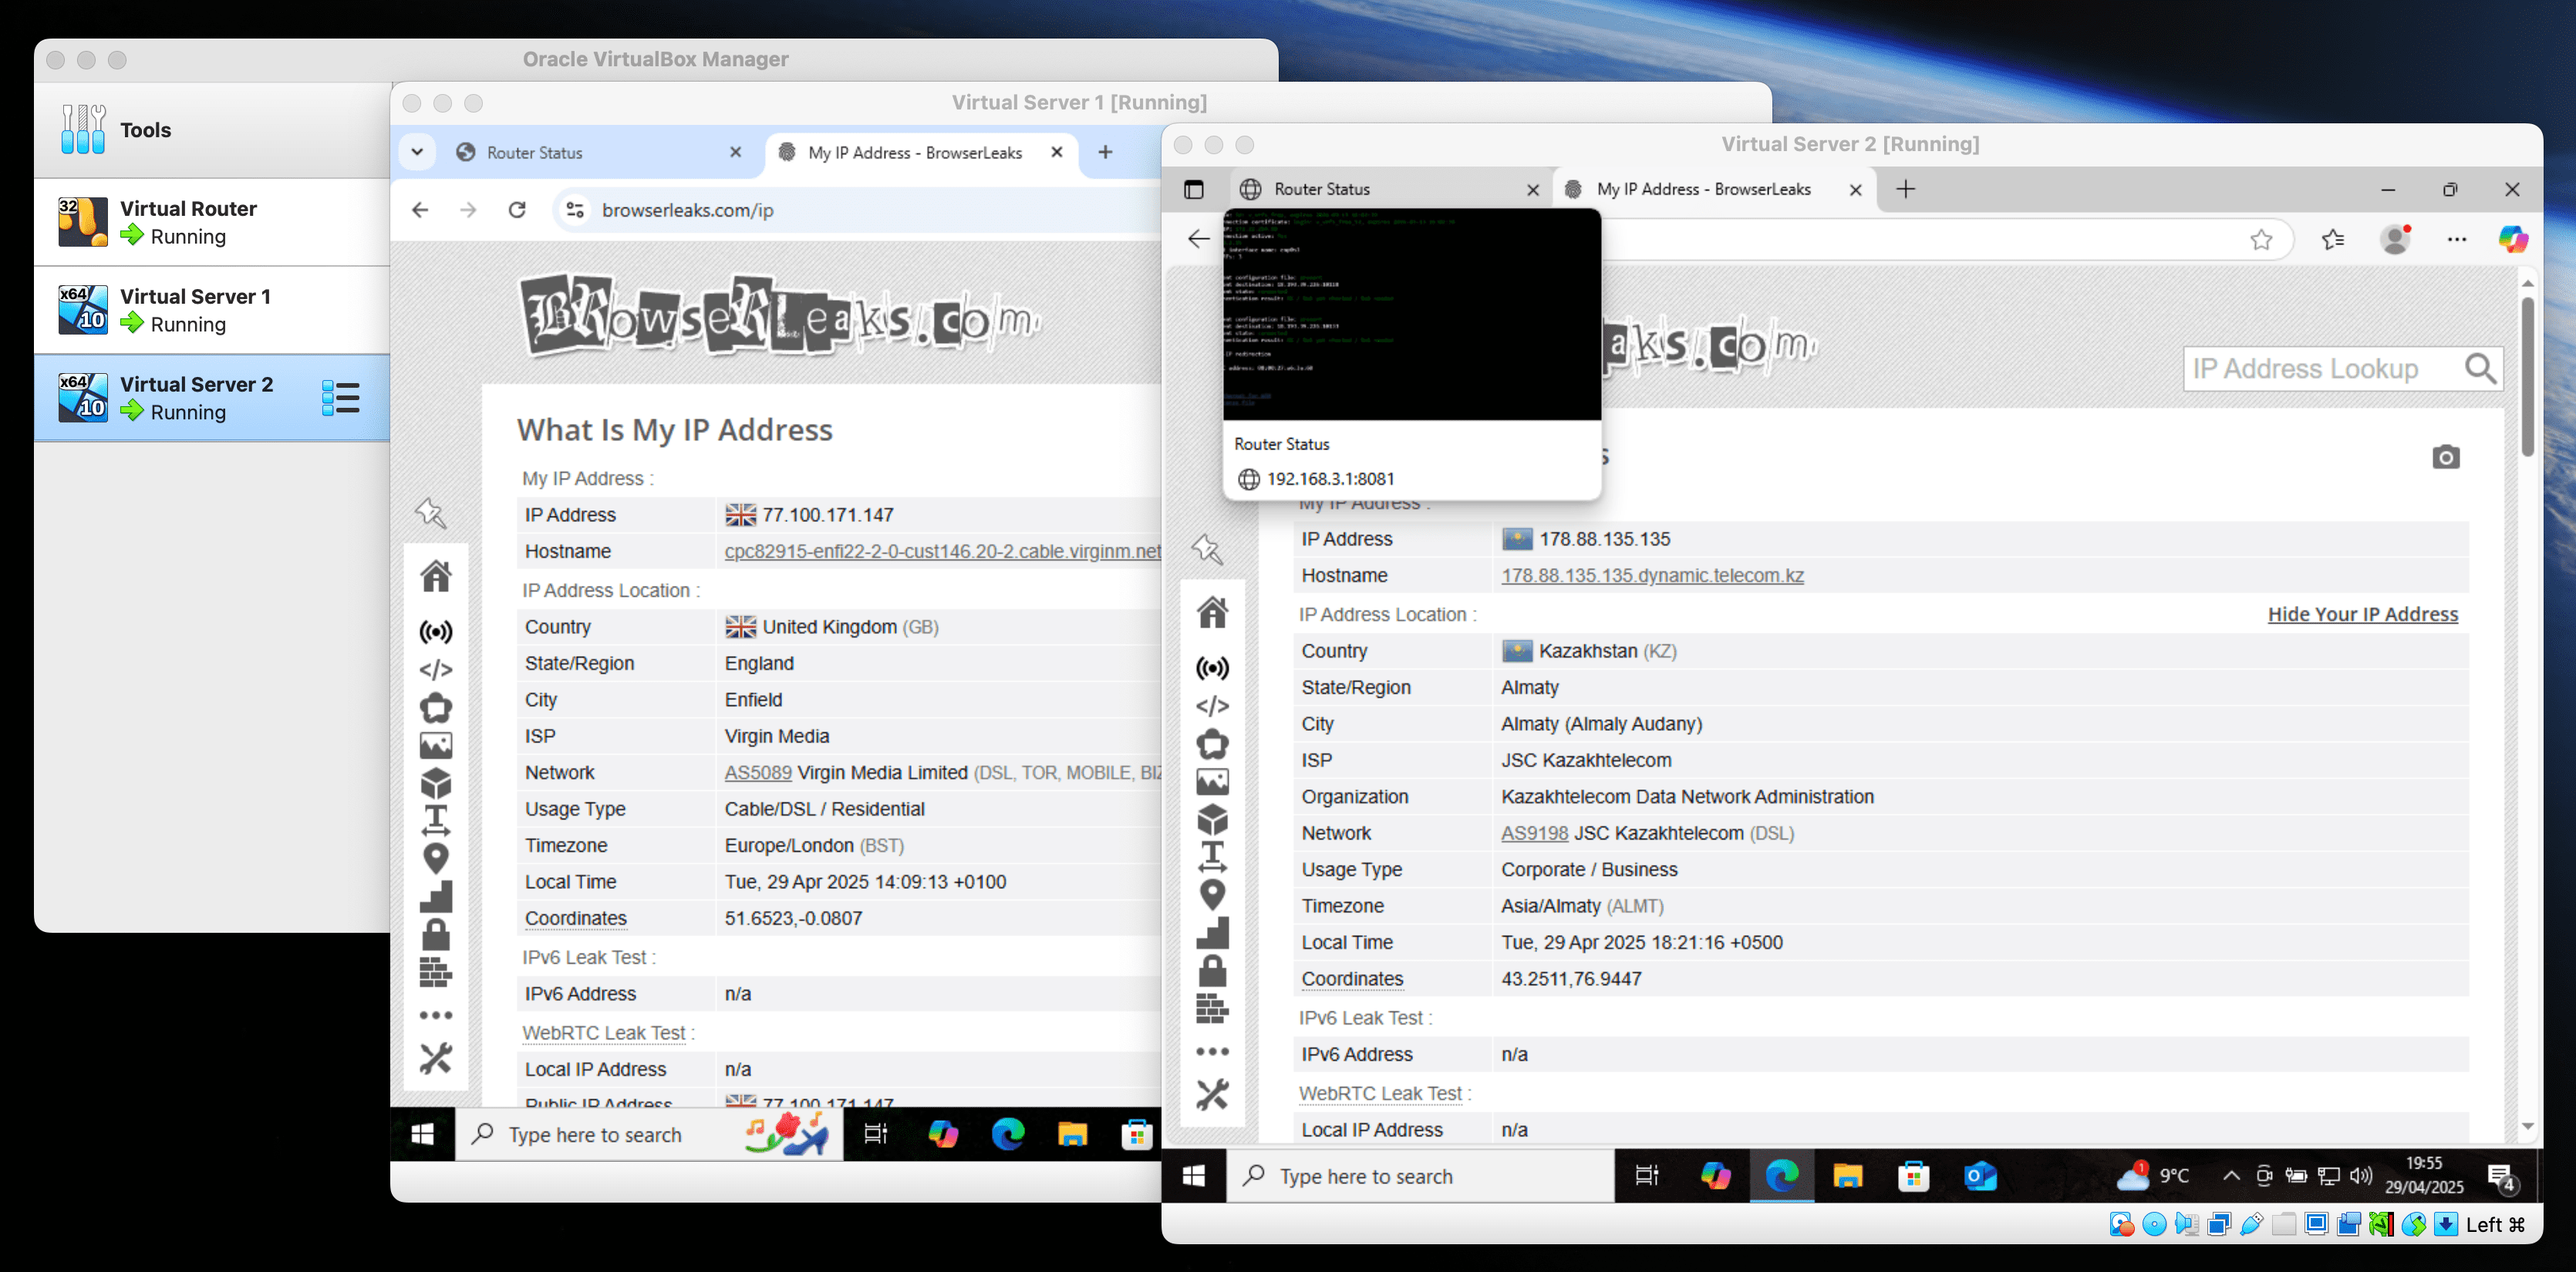
Task: Click the JavaScript code icon in Virtual Server 1 sidebar
Action: (x=435, y=669)
